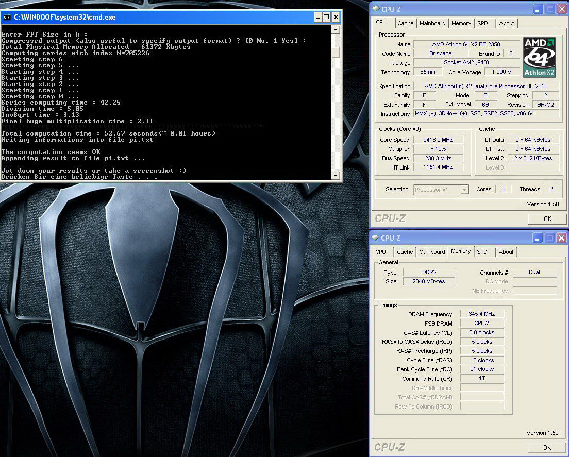Open Cache tab in lower CPU-Z
This screenshot has width=569, height=457.
point(405,252)
